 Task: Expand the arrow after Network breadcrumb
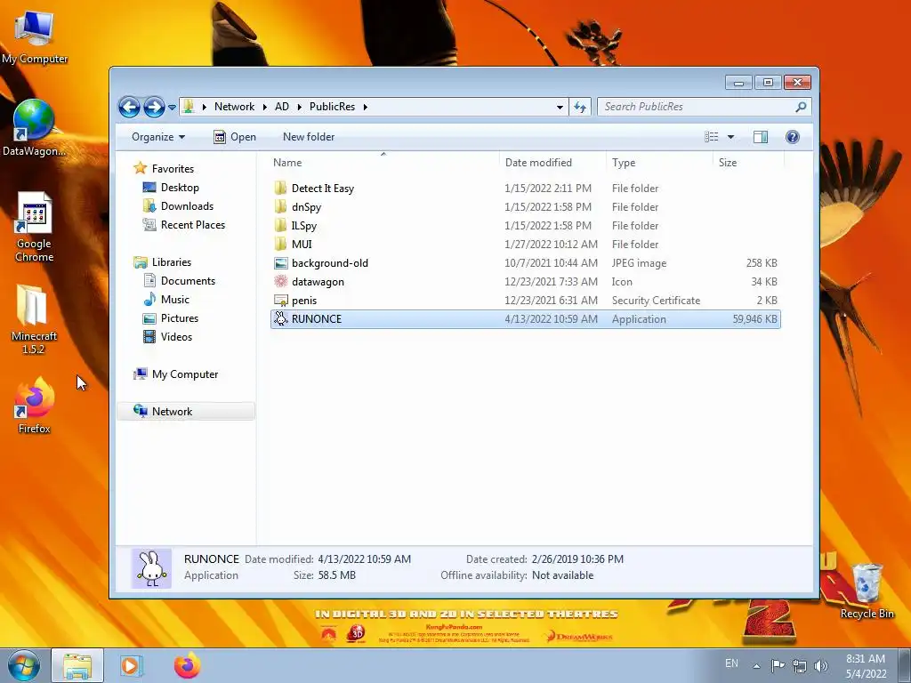[265, 107]
